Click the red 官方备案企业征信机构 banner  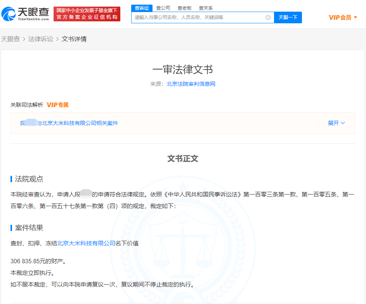[x=87, y=14]
